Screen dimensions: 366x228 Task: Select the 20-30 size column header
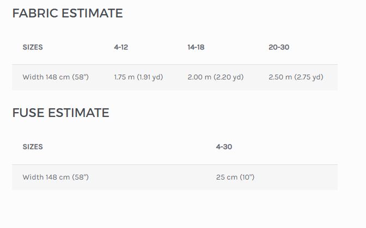[x=279, y=47]
